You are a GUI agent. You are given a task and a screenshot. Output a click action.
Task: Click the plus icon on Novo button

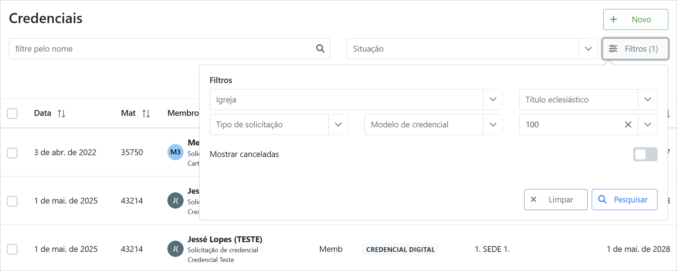coord(614,19)
